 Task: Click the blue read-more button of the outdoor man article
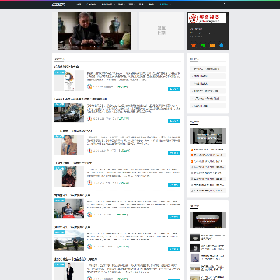(x=173, y=249)
